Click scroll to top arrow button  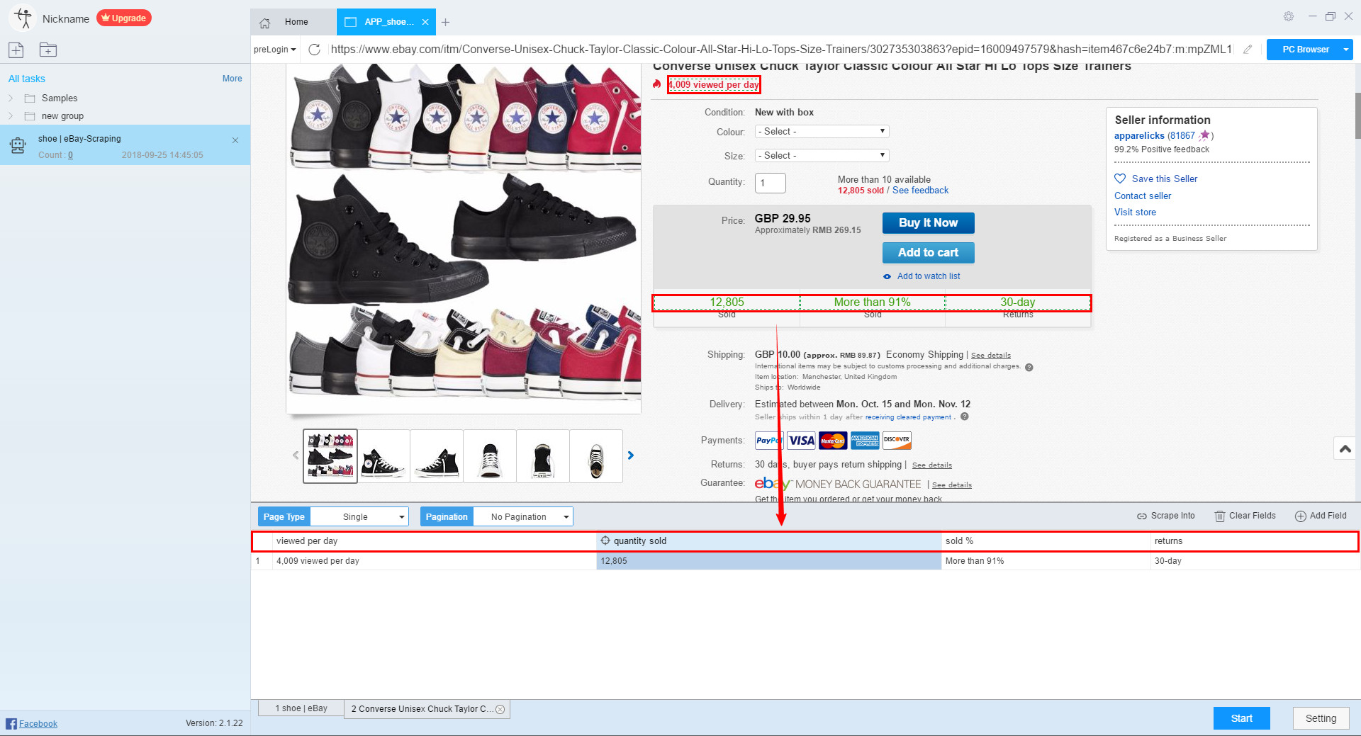coord(1345,448)
